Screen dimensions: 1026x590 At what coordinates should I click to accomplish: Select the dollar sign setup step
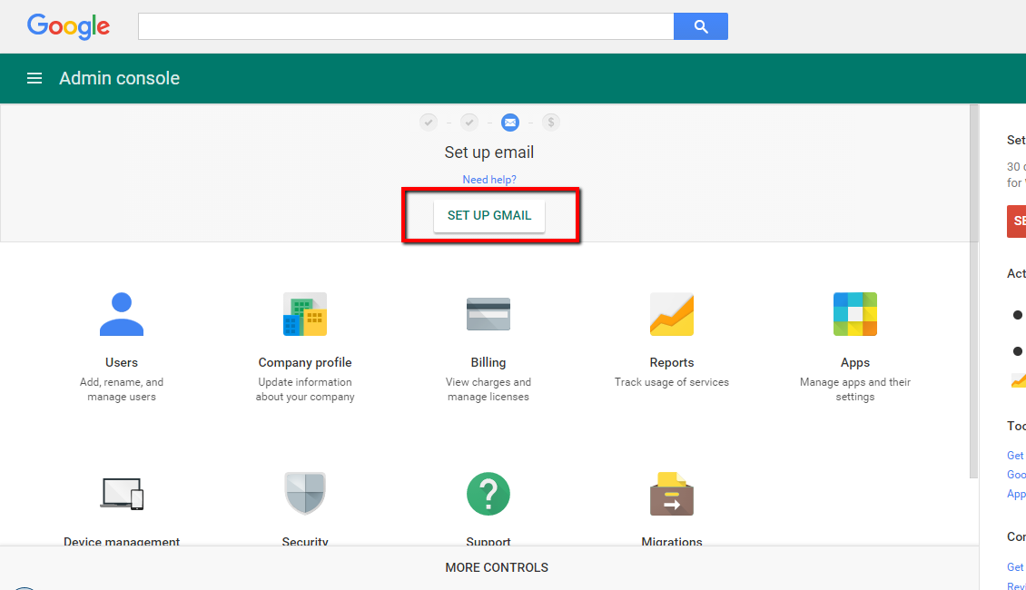point(551,122)
